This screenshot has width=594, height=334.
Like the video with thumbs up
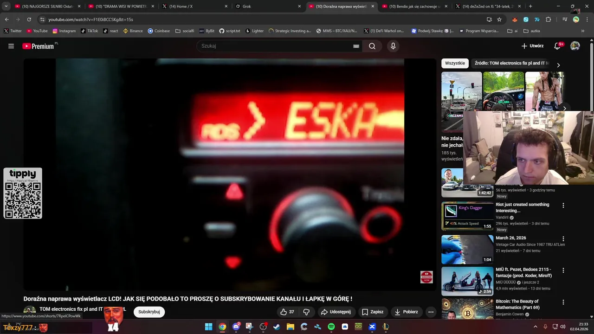(x=287, y=312)
